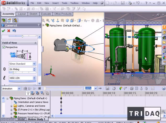Screen dimensions: 166x123
Task: Click the undo arrow in Camera1 panel
Action: [x=14, y=31]
